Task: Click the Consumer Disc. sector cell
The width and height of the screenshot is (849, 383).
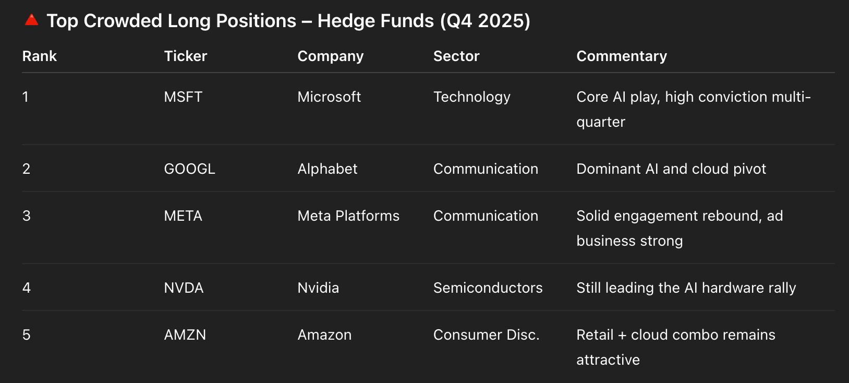Action: [486, 334]
